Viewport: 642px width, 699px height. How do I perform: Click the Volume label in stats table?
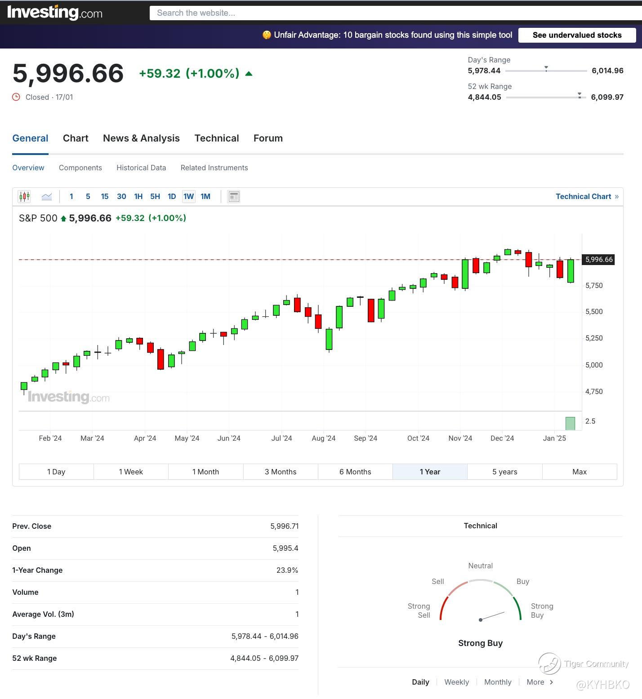click(x=25, y=592)
